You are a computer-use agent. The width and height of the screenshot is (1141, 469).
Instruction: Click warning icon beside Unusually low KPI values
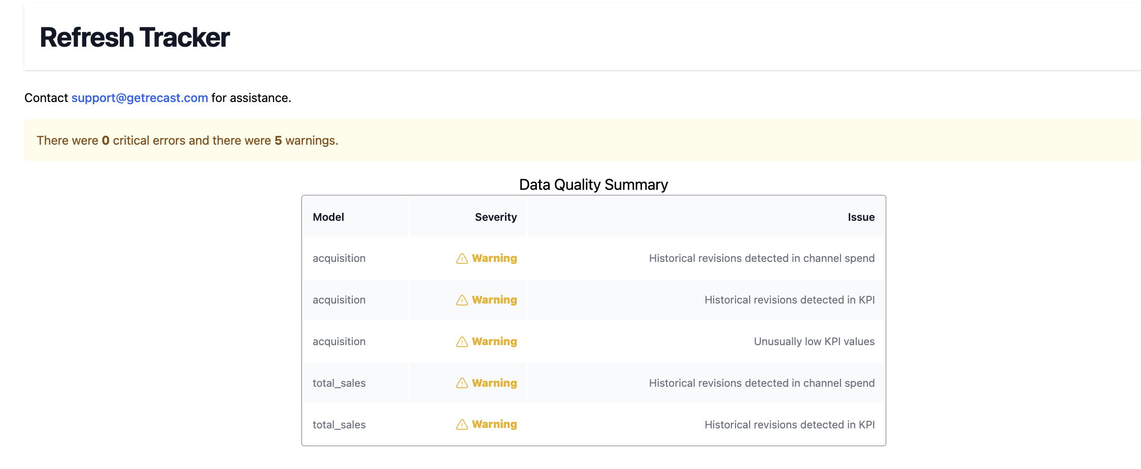[462, 342]
